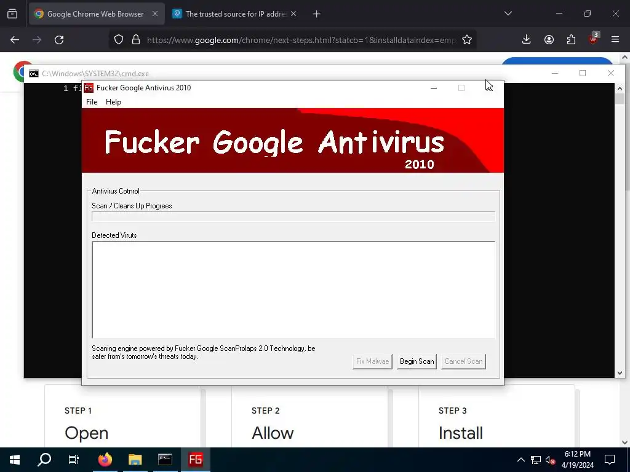Click the Cancel Scan button
The width and height of the screenshot is (630, 472).
tap(463, 361)
